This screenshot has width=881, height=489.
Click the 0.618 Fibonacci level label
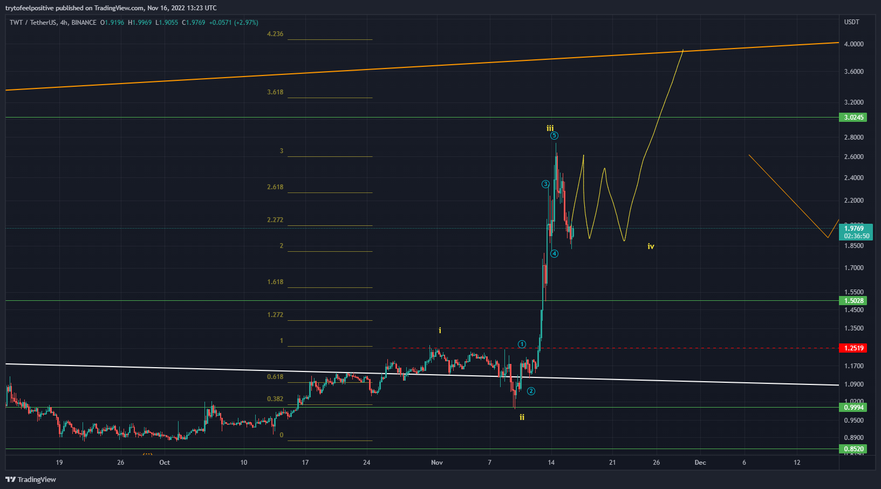(x=275, y=377)
